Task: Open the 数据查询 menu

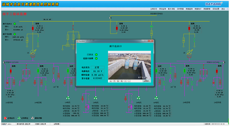Action: (x=189, y=9)
